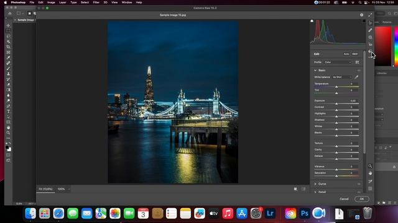
Task: Select the Eyedropper tool in Photoshop toolbar
Action: [8, 58]
